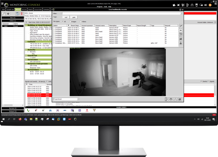Collapse the Guards list section
Screen dimensions: 218x157
[x=26, y=56]
